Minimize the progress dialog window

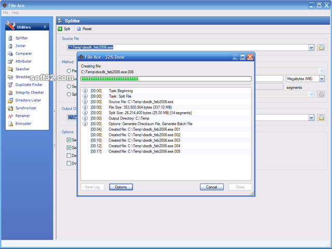click(235, 57)
